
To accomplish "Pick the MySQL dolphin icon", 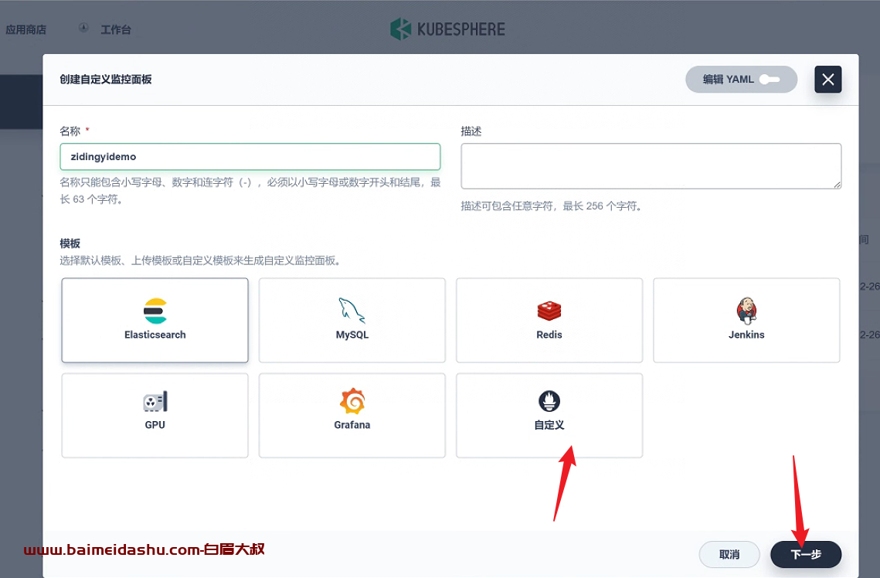I will (x=352, y=311).
